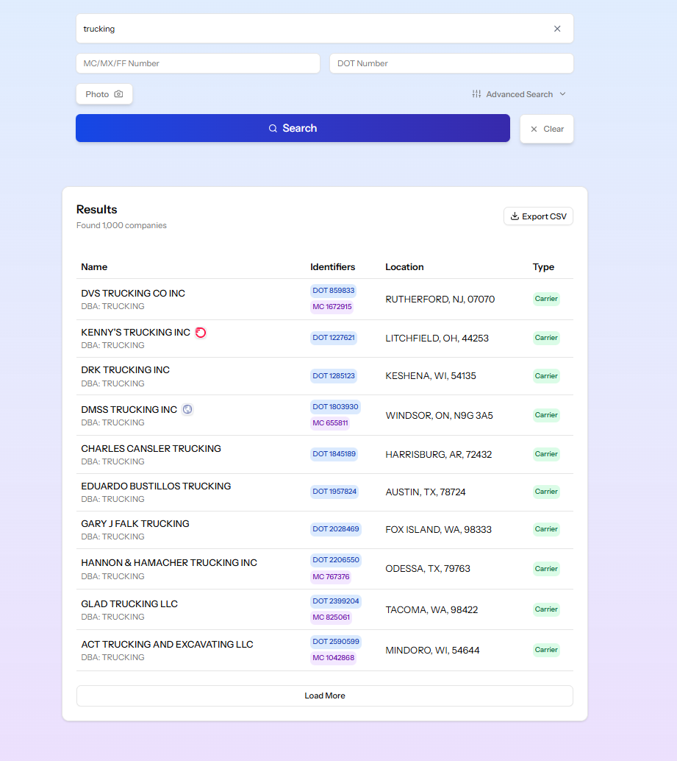Export the results as CSV
Viewport: 677px width, 761px height.
point(538,216)
